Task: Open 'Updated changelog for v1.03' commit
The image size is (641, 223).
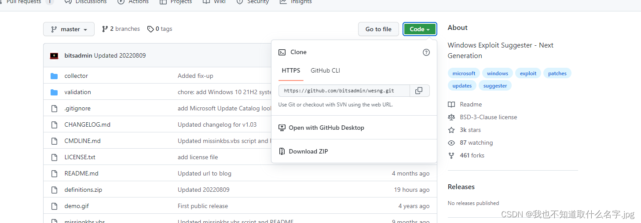Action: click(217, 124)
